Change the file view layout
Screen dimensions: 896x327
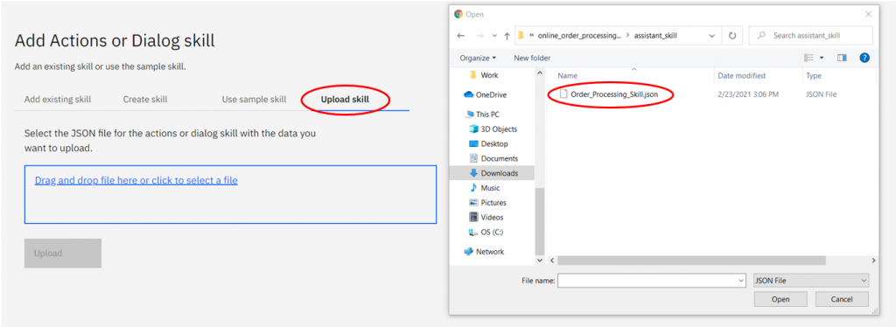click(808, 58)
